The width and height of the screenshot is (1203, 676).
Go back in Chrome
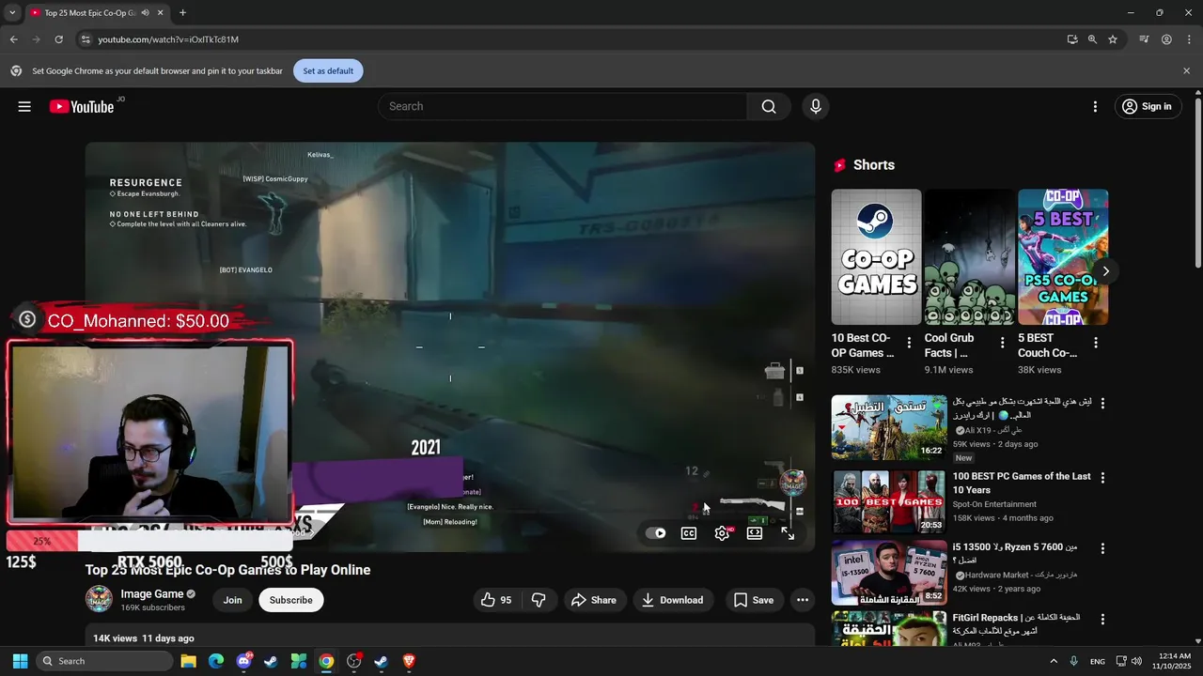coord(14,39)
